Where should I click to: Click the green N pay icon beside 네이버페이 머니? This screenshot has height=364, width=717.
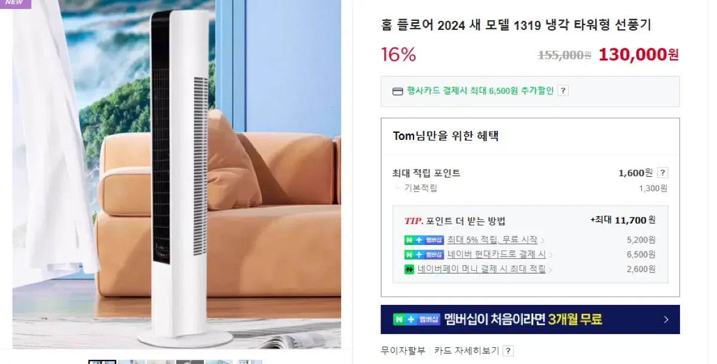click(x=409, y=270)
